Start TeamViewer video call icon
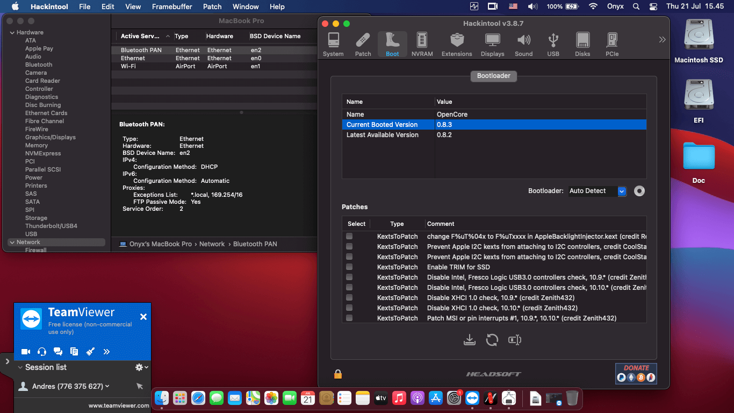Screen dimensions: 734x413 [25, 352]
